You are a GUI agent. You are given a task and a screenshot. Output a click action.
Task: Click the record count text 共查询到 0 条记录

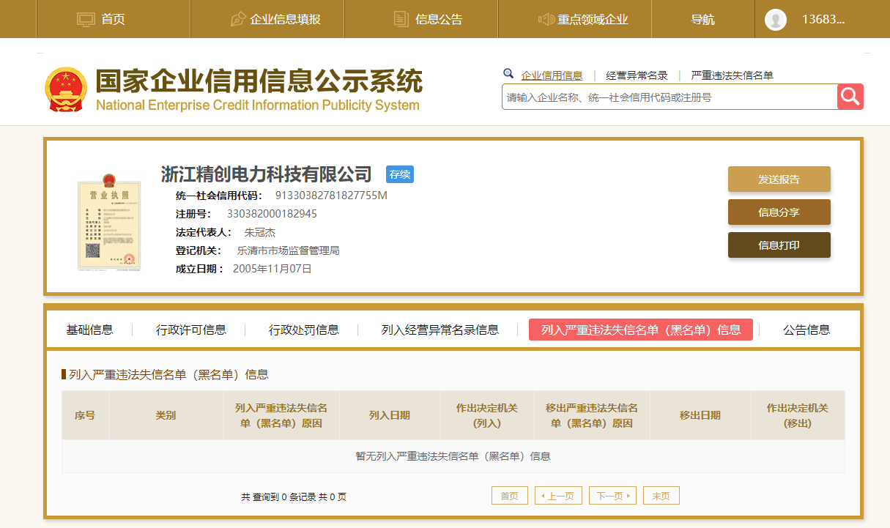[278, 497]
